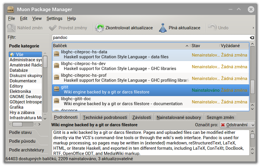Click the Plná aktualizace blue cone icon

pos(163,28)
